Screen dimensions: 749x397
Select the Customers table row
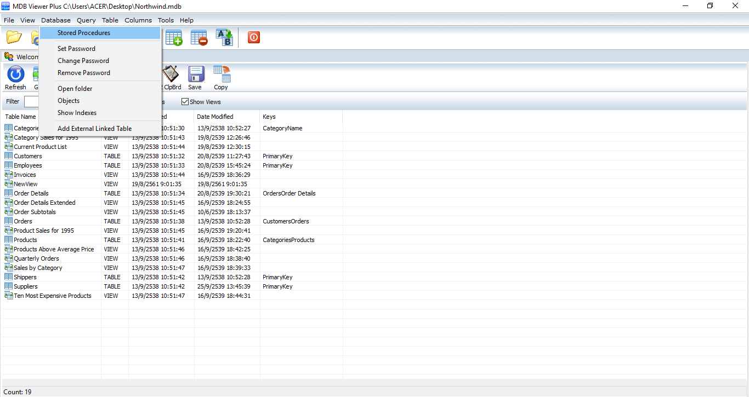tap(27, 156)
